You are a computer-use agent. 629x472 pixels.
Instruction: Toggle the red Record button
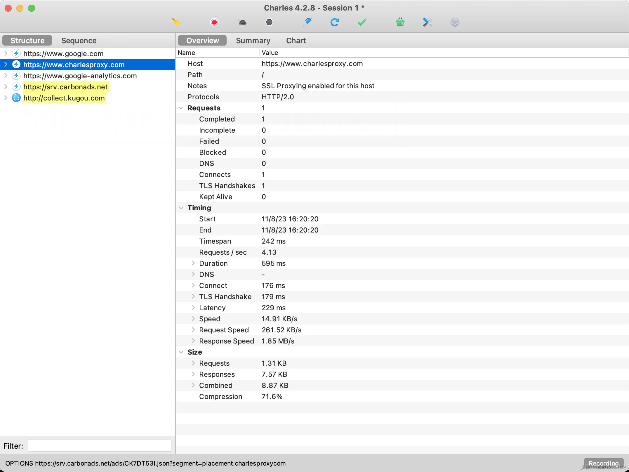pyautogui.click(x=214, y=22)
